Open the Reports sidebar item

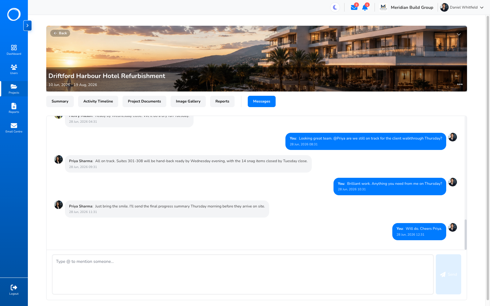[x=14, y=108]
